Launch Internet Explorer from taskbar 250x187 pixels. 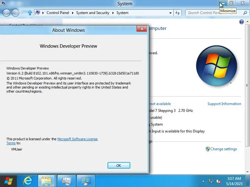[28, 181]
